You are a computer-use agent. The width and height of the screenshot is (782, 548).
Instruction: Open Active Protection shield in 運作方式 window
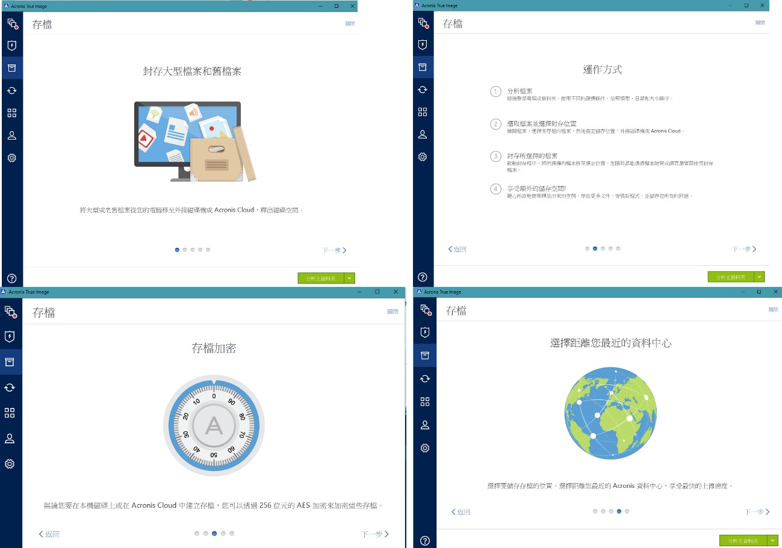(423, 45)
